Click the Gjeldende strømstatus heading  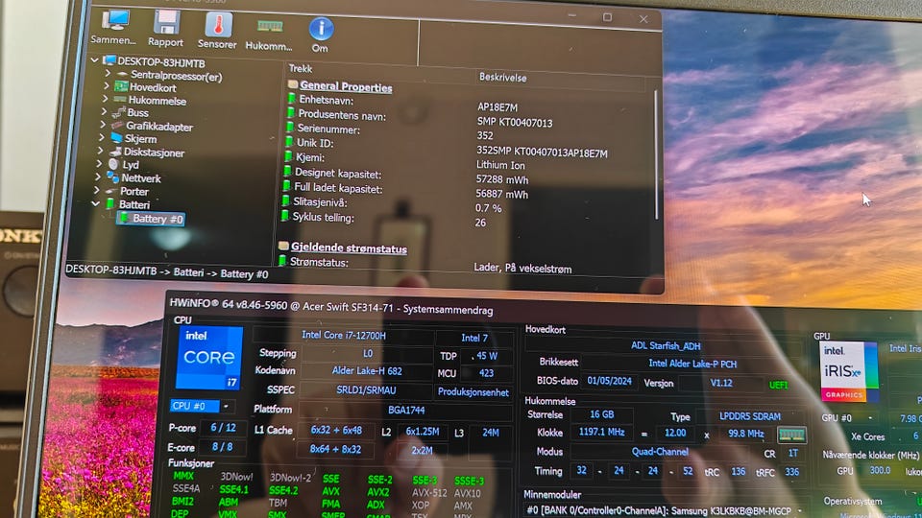click(349, 247)
